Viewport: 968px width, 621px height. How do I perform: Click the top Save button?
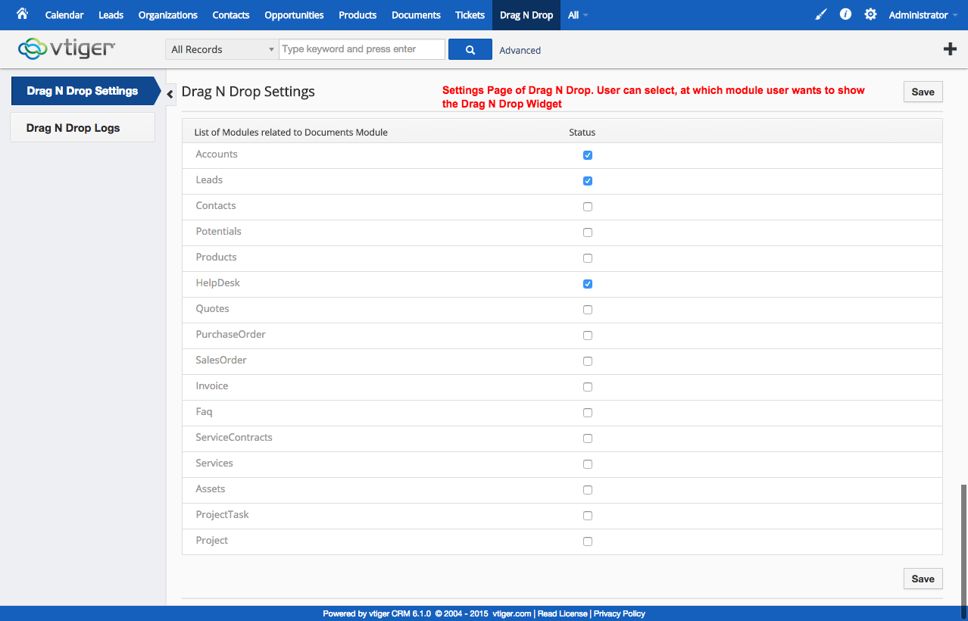(x=923, y=92)
